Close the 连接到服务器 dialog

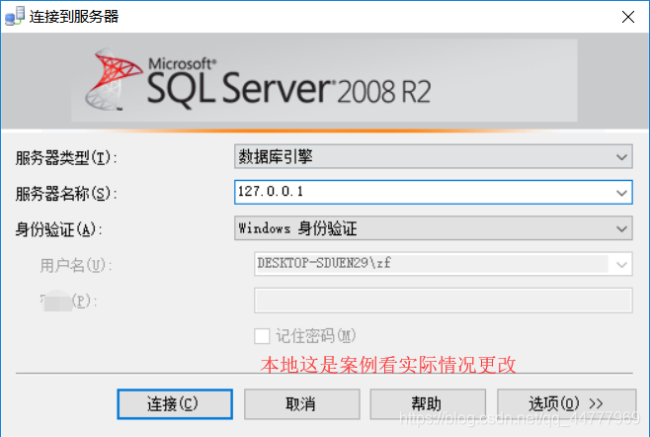(x=628, y=17)
